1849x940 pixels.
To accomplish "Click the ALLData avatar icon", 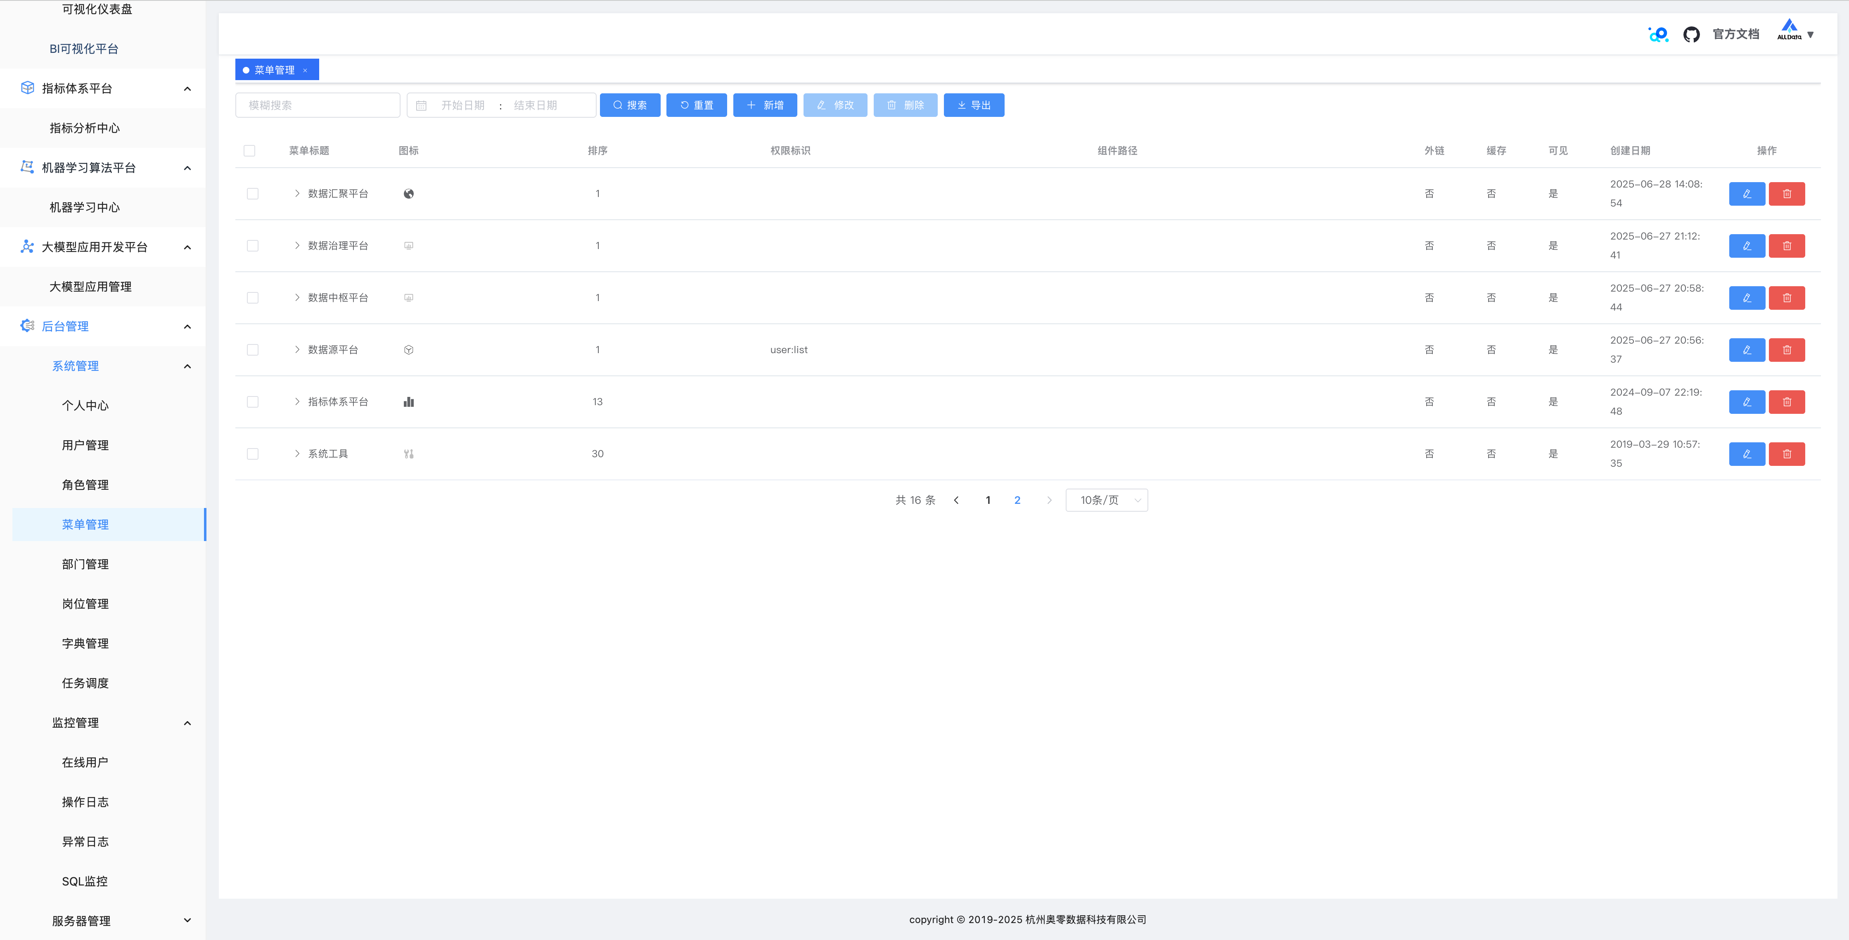I will 1790,30.
